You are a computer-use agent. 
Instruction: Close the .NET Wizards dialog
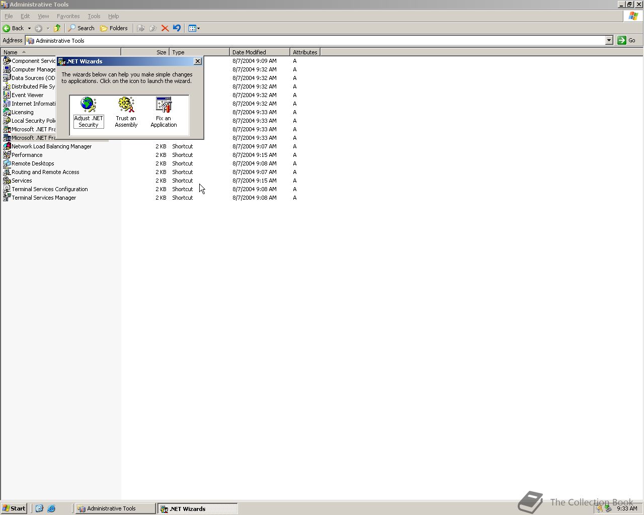(198, 61)
